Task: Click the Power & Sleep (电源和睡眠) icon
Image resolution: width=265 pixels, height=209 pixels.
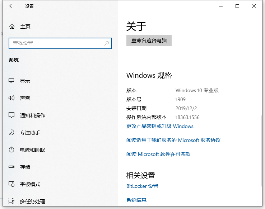Action: tap(11, 150)
